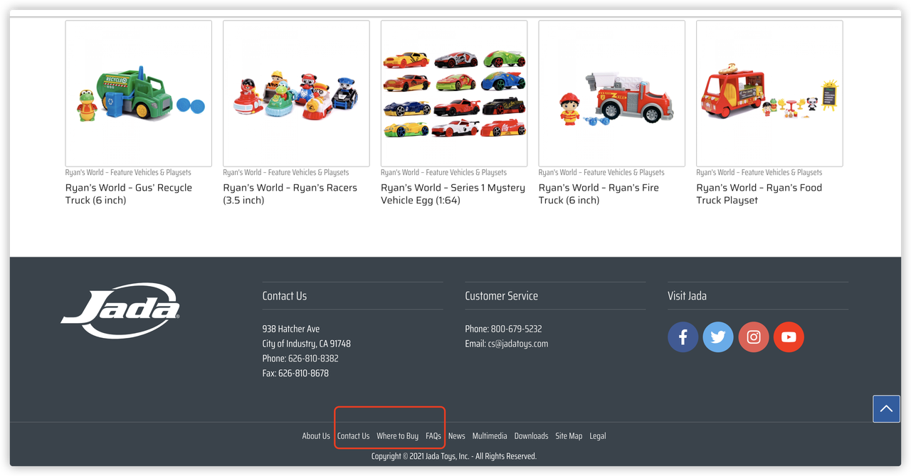Open Jada's Instagram page icon
The image size is (911, 476).
click(754, 337)
